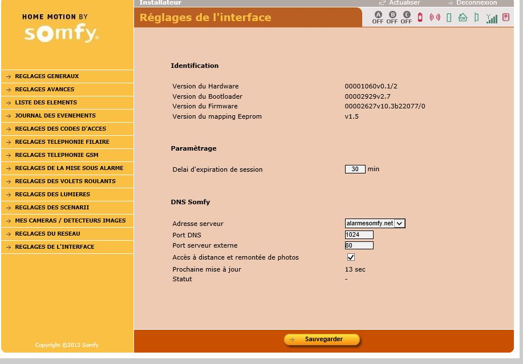The height and width of the screenshot is (364, 523).
Task: Click the red radio wave signal icon
Action: [x=435, y=18]
